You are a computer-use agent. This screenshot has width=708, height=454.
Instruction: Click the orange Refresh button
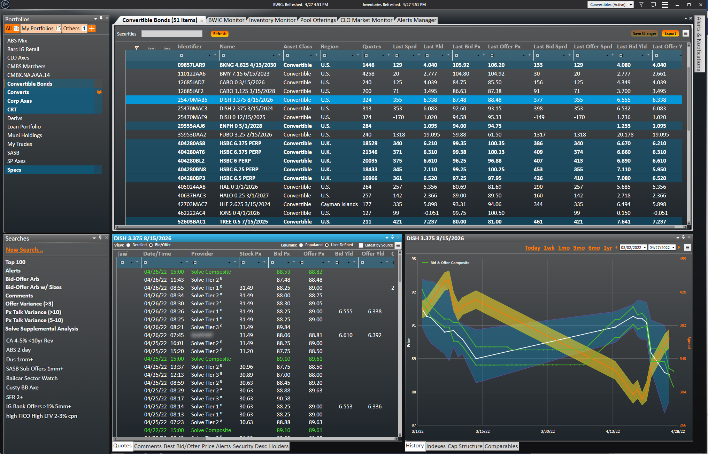point(220,34)
